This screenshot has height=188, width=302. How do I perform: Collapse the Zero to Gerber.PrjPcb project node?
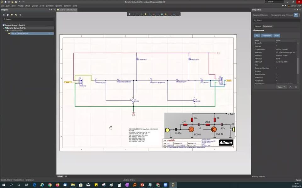[x=3, y=28]
